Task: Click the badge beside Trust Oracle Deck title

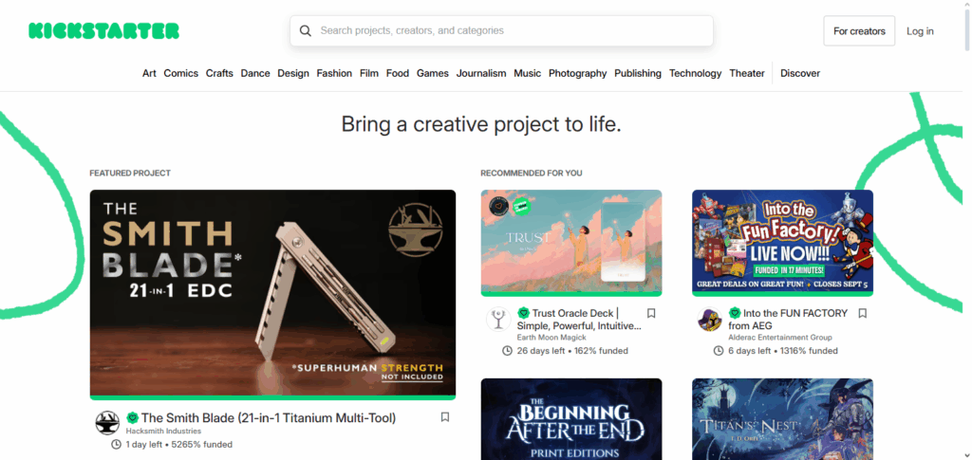Action: [x=524, y=313]
